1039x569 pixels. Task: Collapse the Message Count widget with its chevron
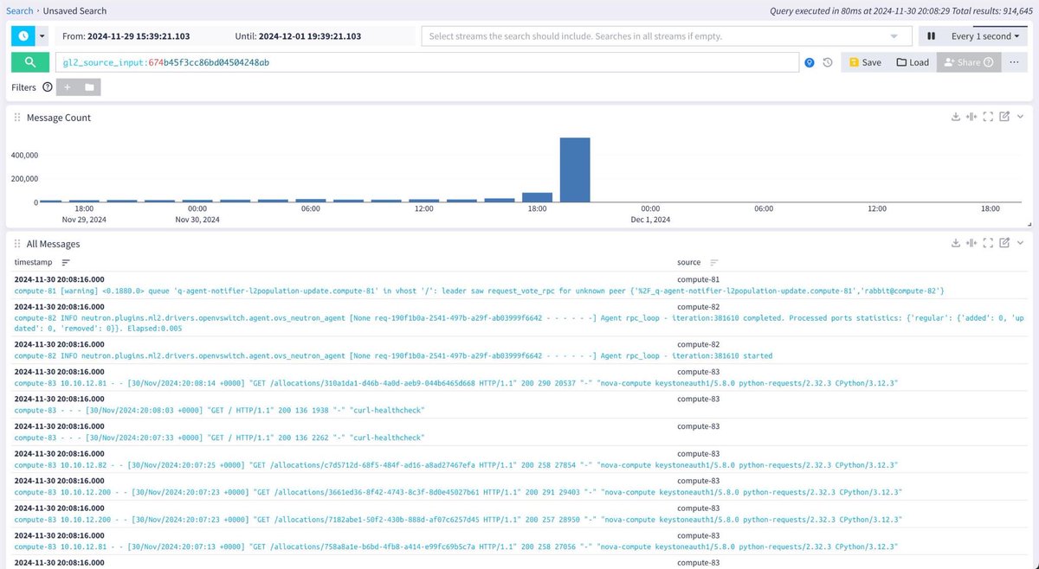coord(1020,116)
